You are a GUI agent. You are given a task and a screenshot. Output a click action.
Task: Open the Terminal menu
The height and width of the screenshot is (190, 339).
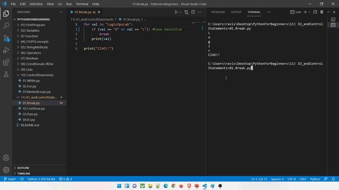[82, 4]
